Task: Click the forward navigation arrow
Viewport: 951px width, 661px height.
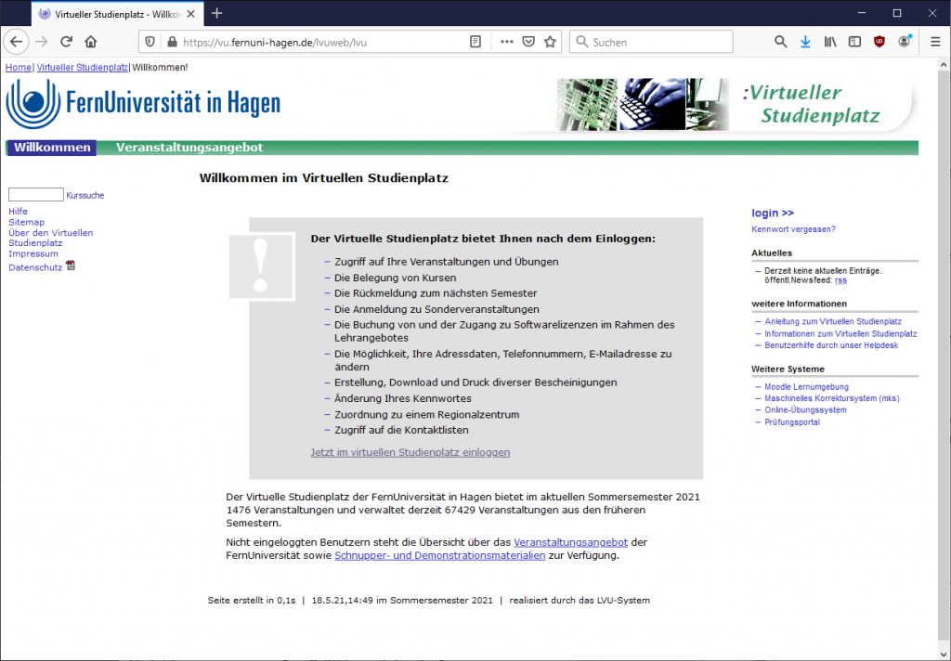Action: click(x=41, y=42)
